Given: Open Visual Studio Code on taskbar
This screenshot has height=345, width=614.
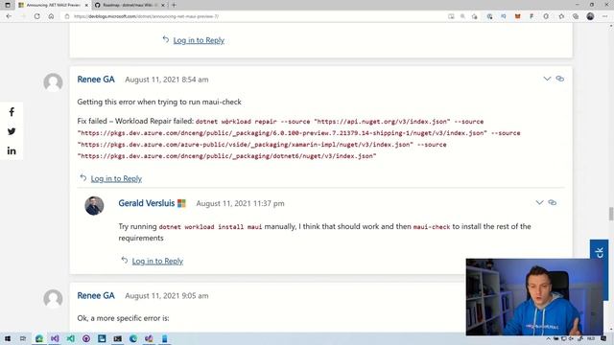Looking at the screenshot, I should [x=70, y=338].
